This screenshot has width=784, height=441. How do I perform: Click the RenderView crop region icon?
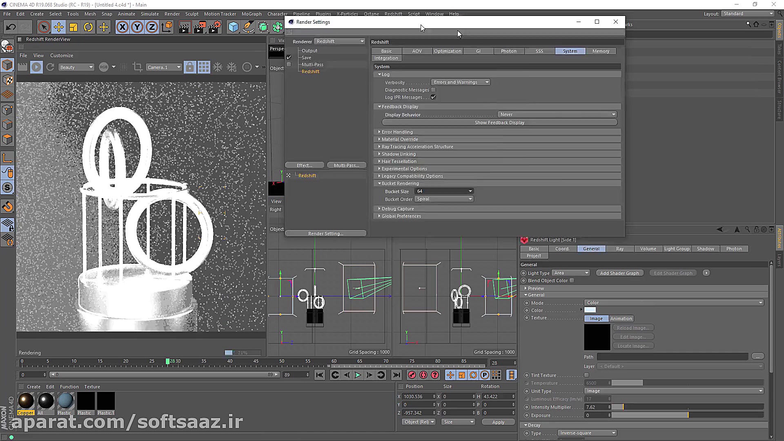pyautogui.click(x=138, y=67)
